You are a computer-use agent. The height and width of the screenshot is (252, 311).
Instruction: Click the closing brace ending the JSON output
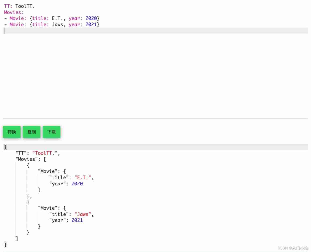point(5,245)
